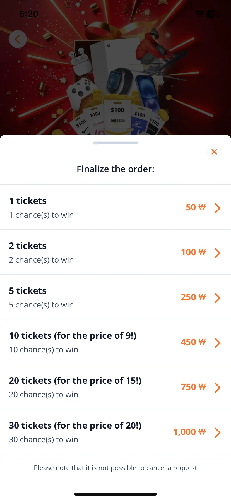The width and height of the screenshot is (231, 500).
Task: Tap the prize banner image
Action: pos(116,68)
